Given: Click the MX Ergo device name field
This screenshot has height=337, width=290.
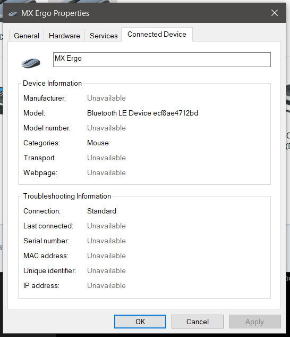Looking at the screenshot, I should click(x=162, y=60).
